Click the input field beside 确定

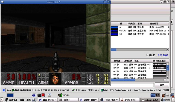pyautogui.click(x=132, y=85)
